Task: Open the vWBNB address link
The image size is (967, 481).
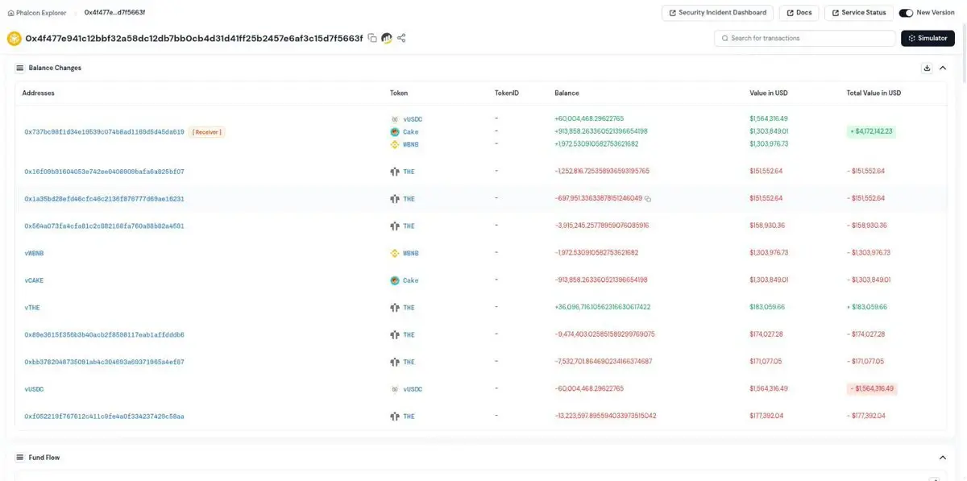Action: coord(35,253)
